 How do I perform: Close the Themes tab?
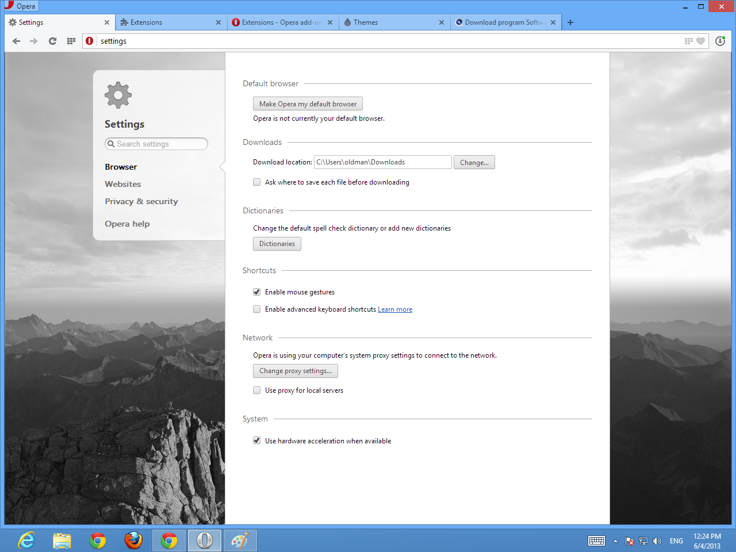[x=442, y=22]
